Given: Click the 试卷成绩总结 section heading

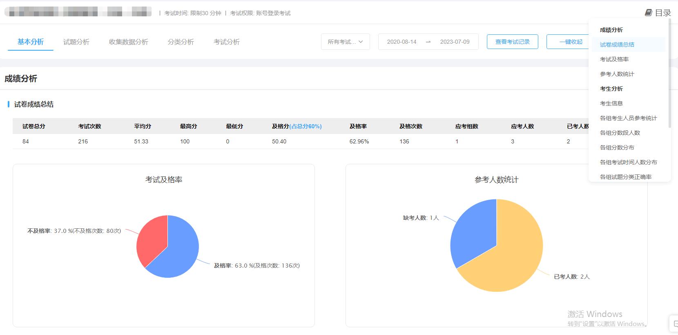Looking at the screenshot, I should point(34,104).
